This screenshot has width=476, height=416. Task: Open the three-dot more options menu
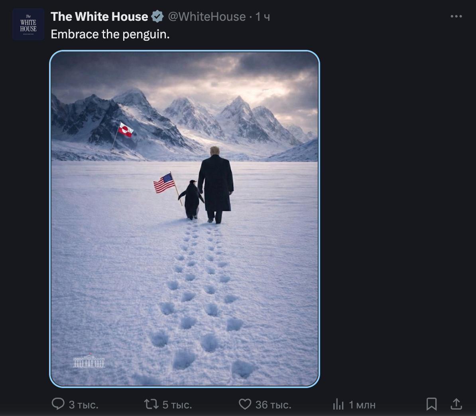tap(456, 16)
